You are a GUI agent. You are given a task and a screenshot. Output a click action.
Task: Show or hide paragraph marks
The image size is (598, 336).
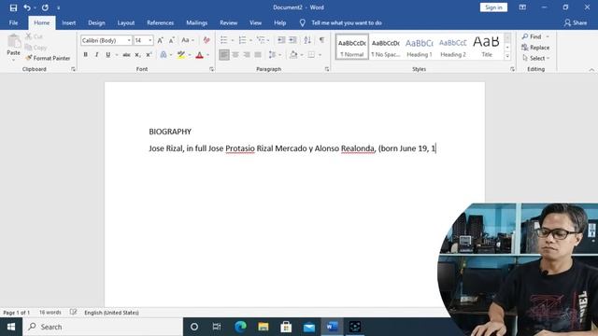click(x=321, y=40)
